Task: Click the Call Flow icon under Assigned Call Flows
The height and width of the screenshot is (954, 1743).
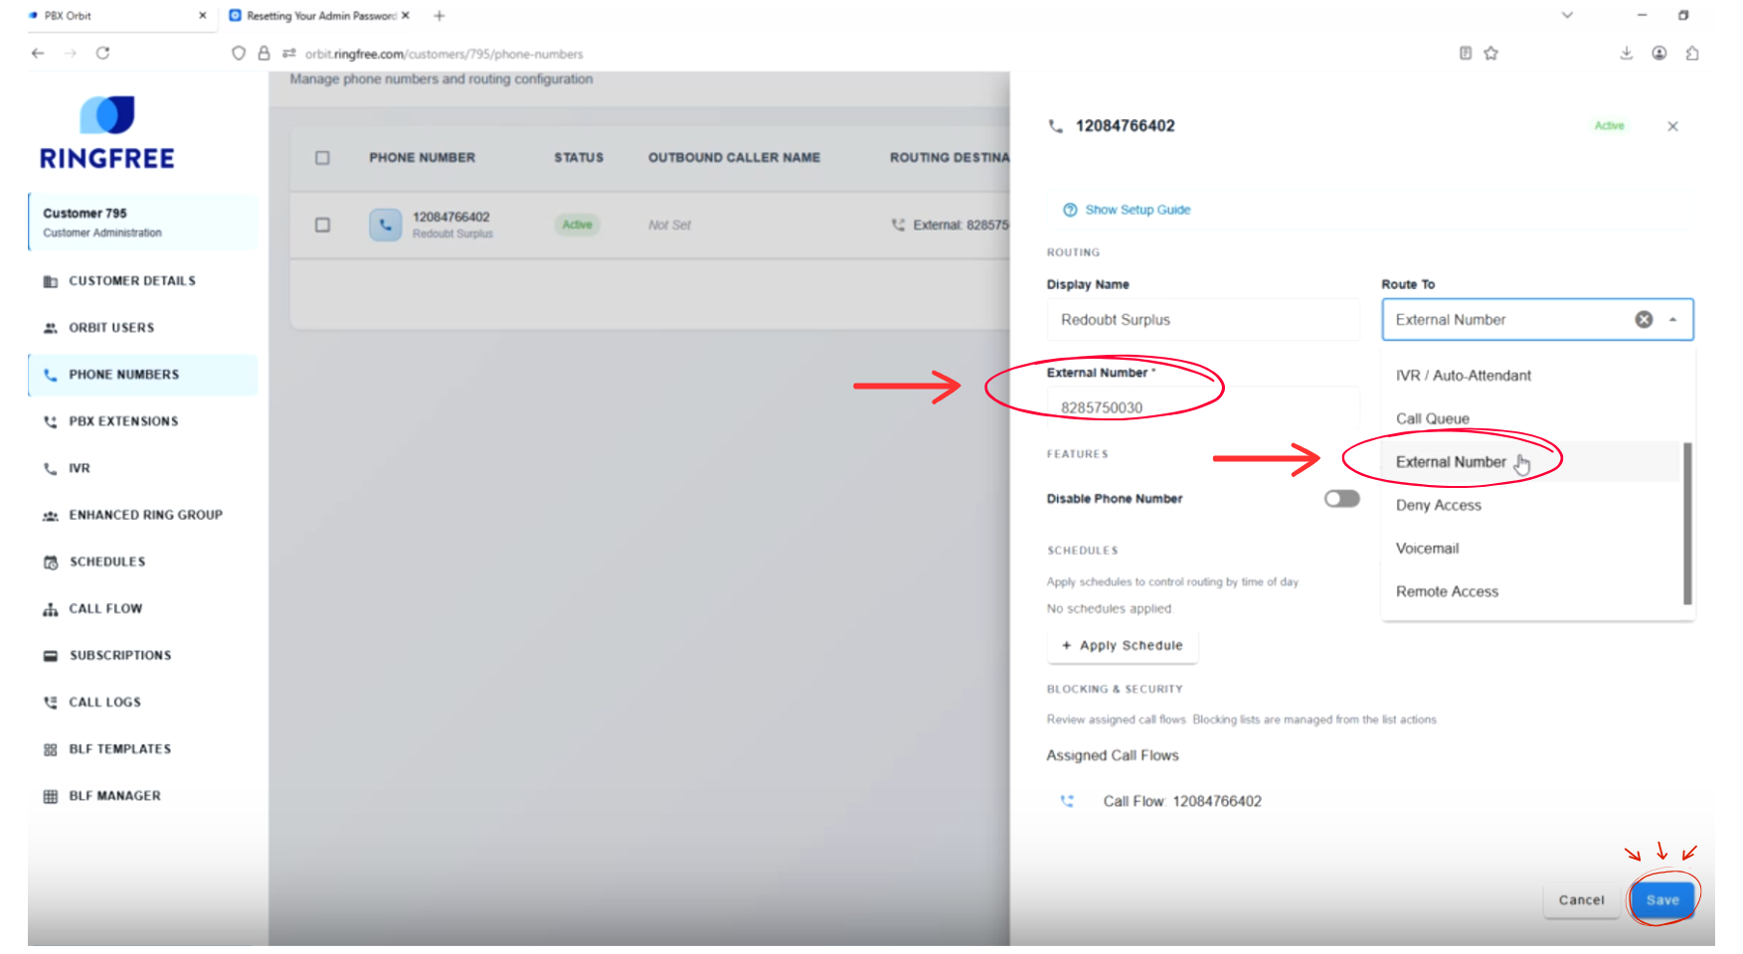Action: point(1067,801)
